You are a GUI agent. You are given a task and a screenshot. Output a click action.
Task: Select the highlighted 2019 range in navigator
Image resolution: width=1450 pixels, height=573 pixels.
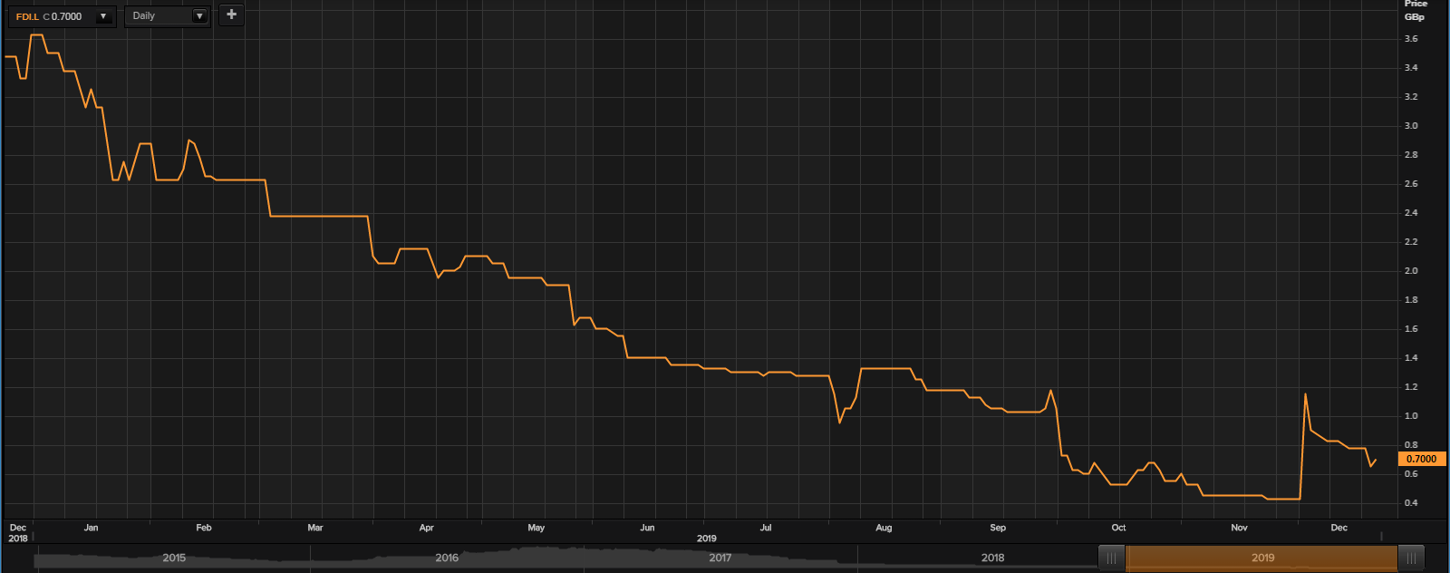[1261, 558]
